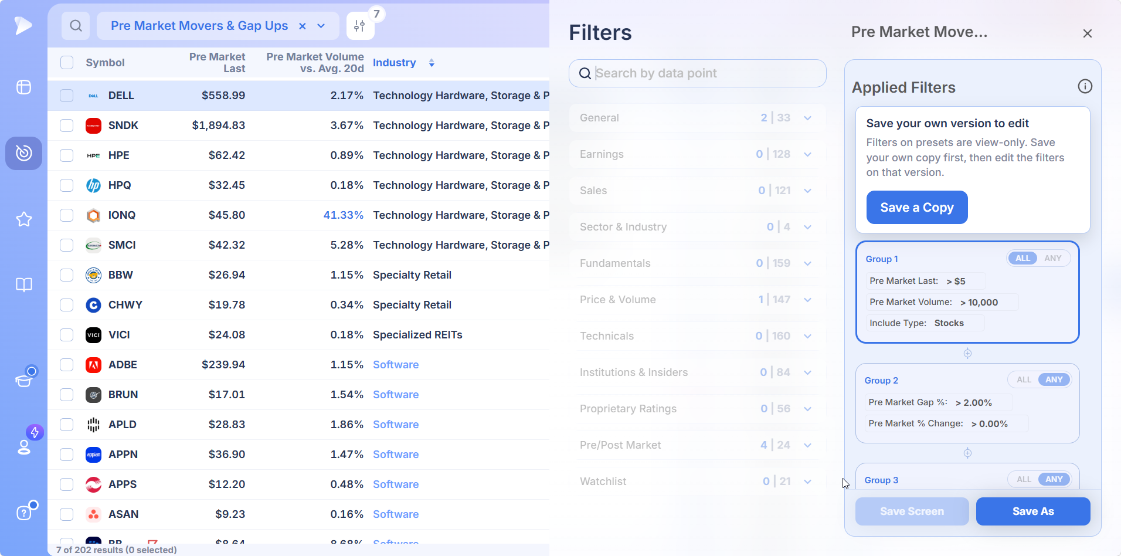Screen dimensions: 1121x556
Task: Click the connector icon between Group 2 and 3
Action: pyautogui.click(x=967, y=453)
